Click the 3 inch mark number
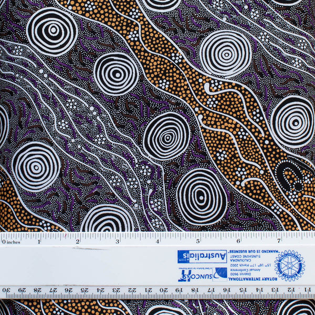The width and height of the screenshot is (315, 315). pos(117,241)
